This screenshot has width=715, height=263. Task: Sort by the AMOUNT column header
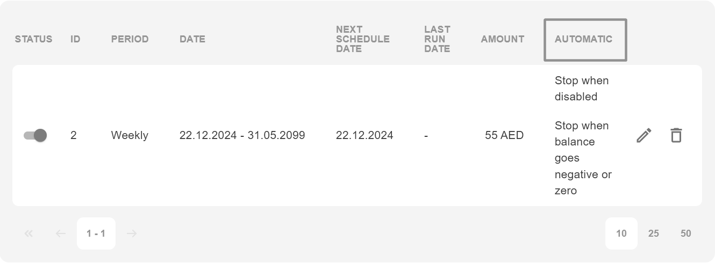(503, 39)
